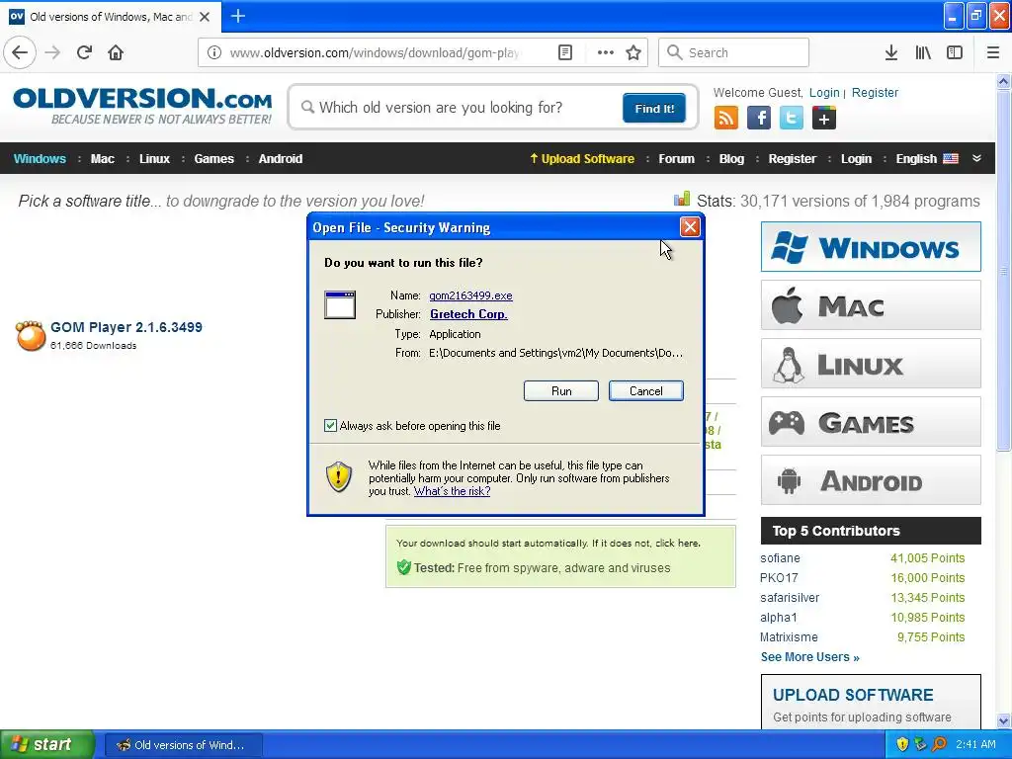Image resolution: width=1012 pixels, height=759 pixels.
Task: Click the application file icon in dialog
Action: [x=340, y=304]
